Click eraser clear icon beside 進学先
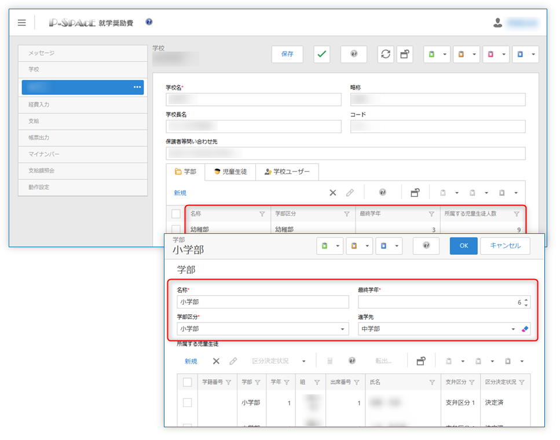Viewport: 560px width, 440px height. 525,329
